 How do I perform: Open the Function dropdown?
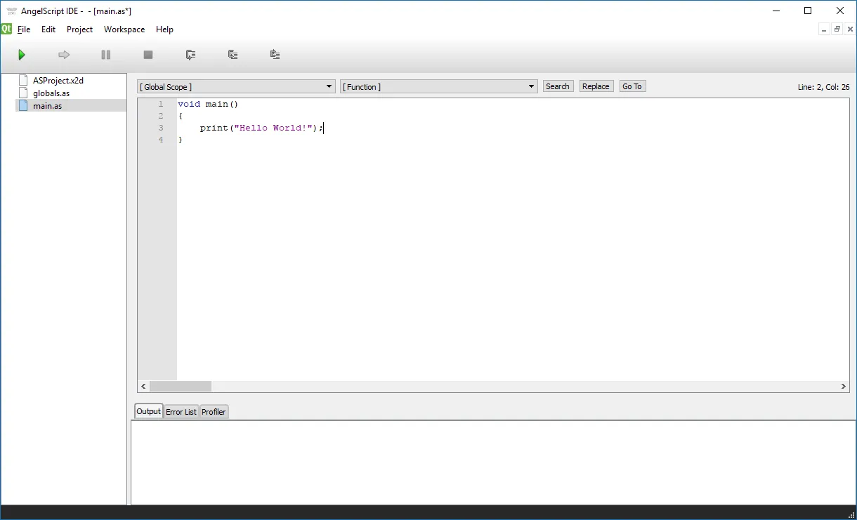coord(439,86)
